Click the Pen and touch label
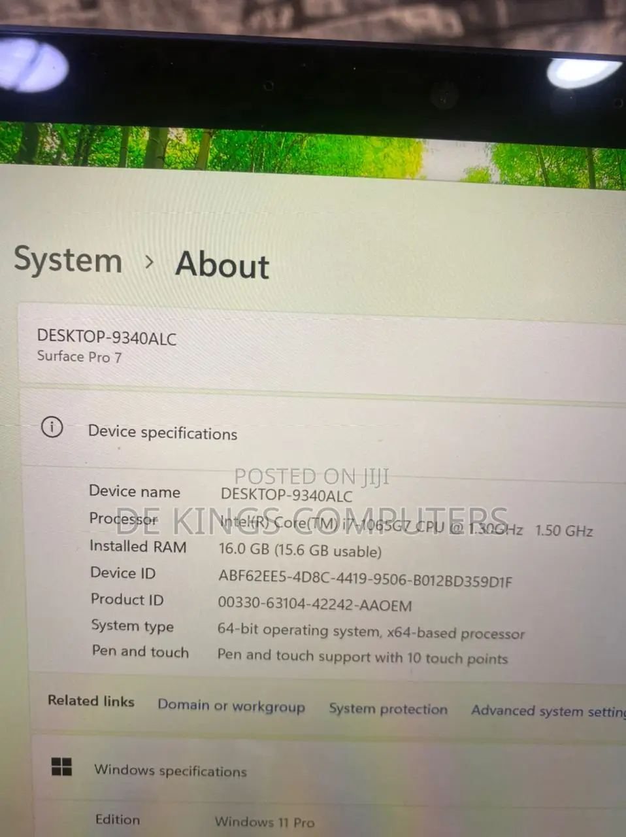The image size is (626, 837). point(140,652)
